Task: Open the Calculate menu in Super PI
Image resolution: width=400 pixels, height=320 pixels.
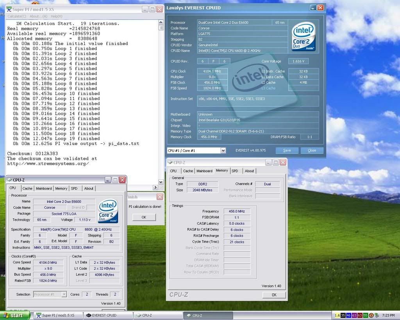Action: (17, 16)
